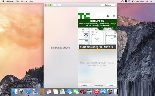This screenshot has height=96, width=155.
Task: Click the search magnifier on TechCrunch page
Action: point(108,16)
